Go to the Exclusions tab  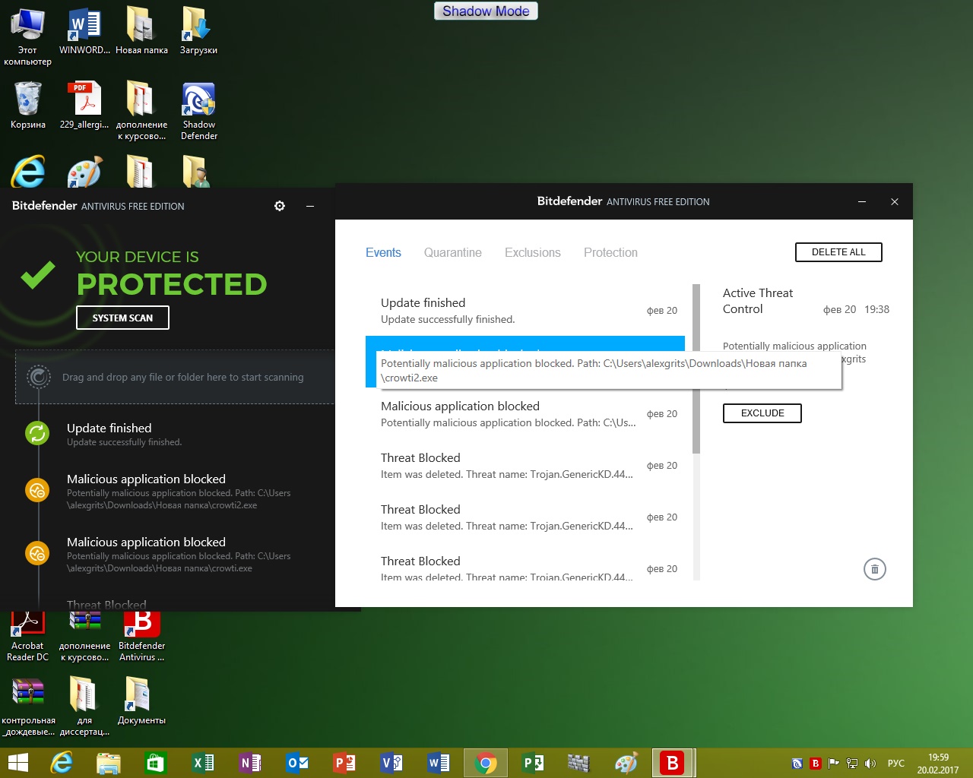[x=533, y=253]
